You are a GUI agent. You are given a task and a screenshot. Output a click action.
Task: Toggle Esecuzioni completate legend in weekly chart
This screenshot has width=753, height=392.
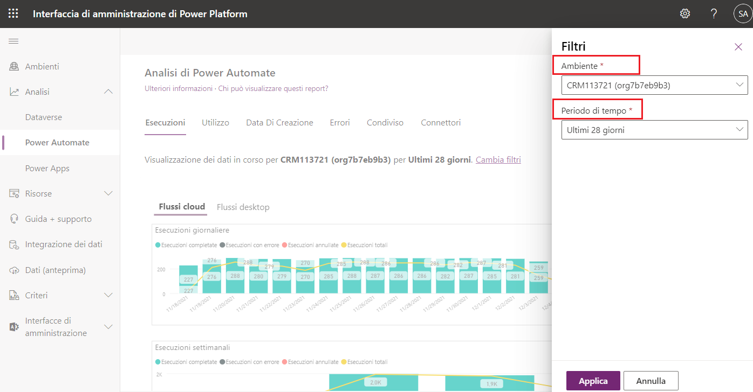coord(186,362)
